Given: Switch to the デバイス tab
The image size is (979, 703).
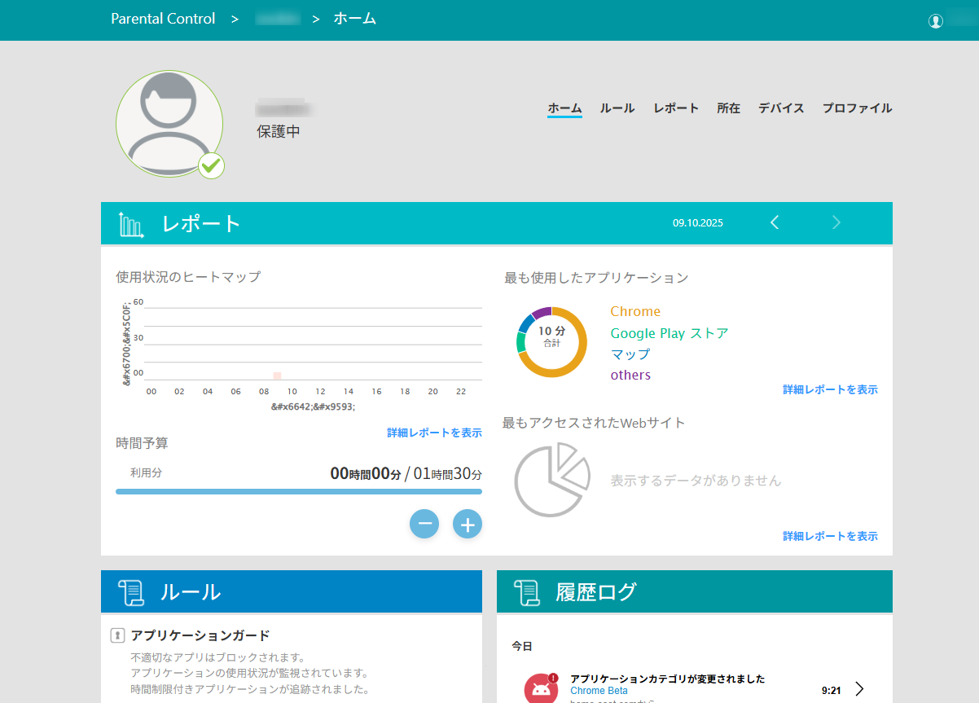Looking at the screenshot, I should click(781, 108).
